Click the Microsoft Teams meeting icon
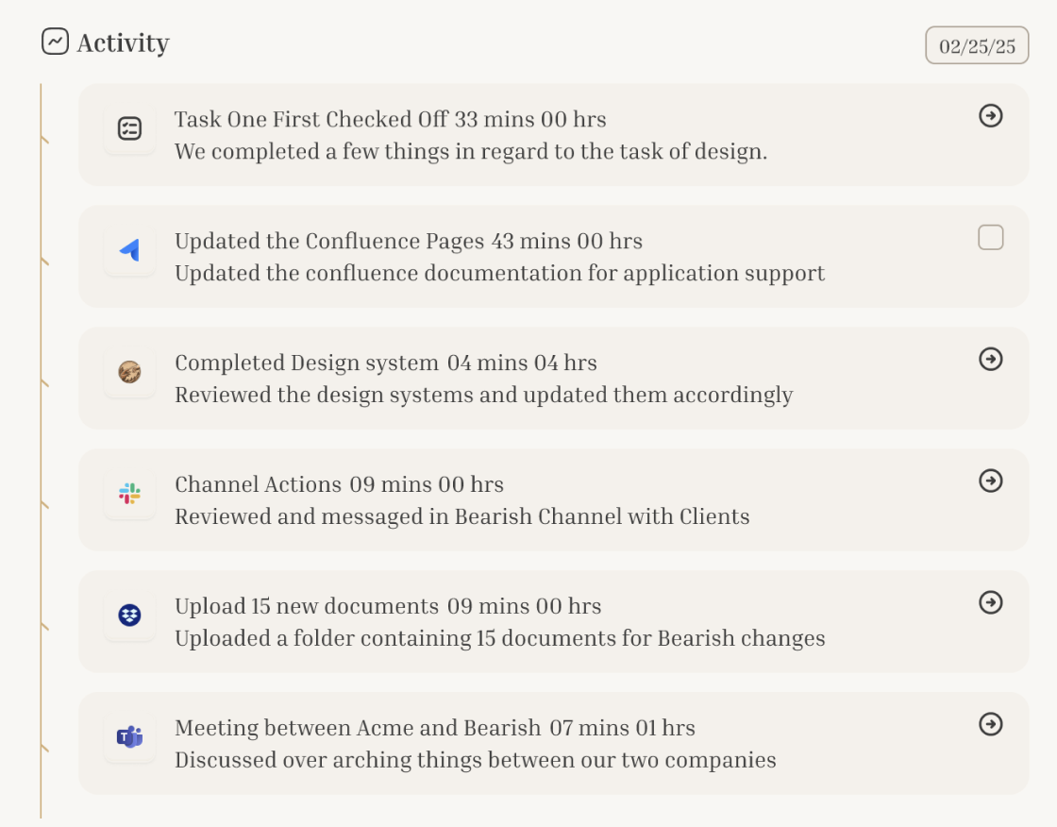The height and width of the screenshot is (827, 1057). point(130,737)
